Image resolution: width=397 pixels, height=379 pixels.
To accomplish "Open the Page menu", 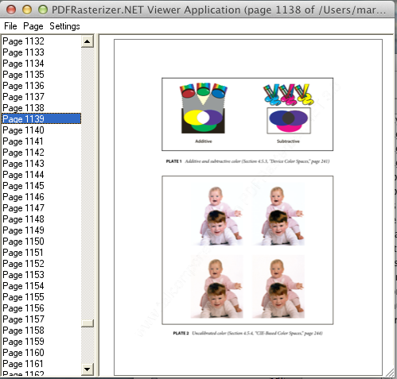I will coord(33,26).
